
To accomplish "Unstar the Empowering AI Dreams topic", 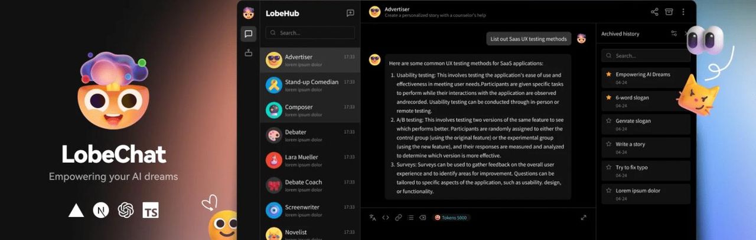I will point(608,75).
